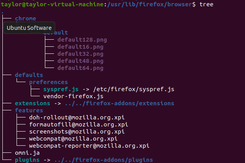Click the 'defaults' directory name
The height and width of the screenshot is (163, 245).
[x=29, y=75]
